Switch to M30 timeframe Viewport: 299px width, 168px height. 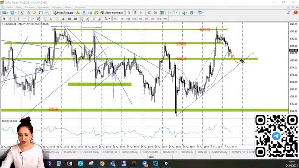pos(135,19)
